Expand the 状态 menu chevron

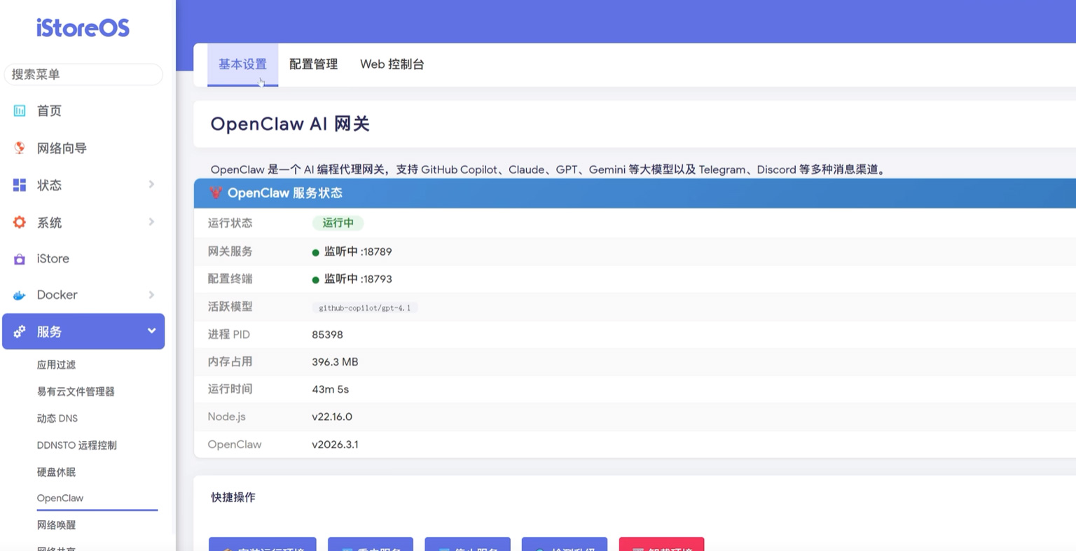point(151,185)
